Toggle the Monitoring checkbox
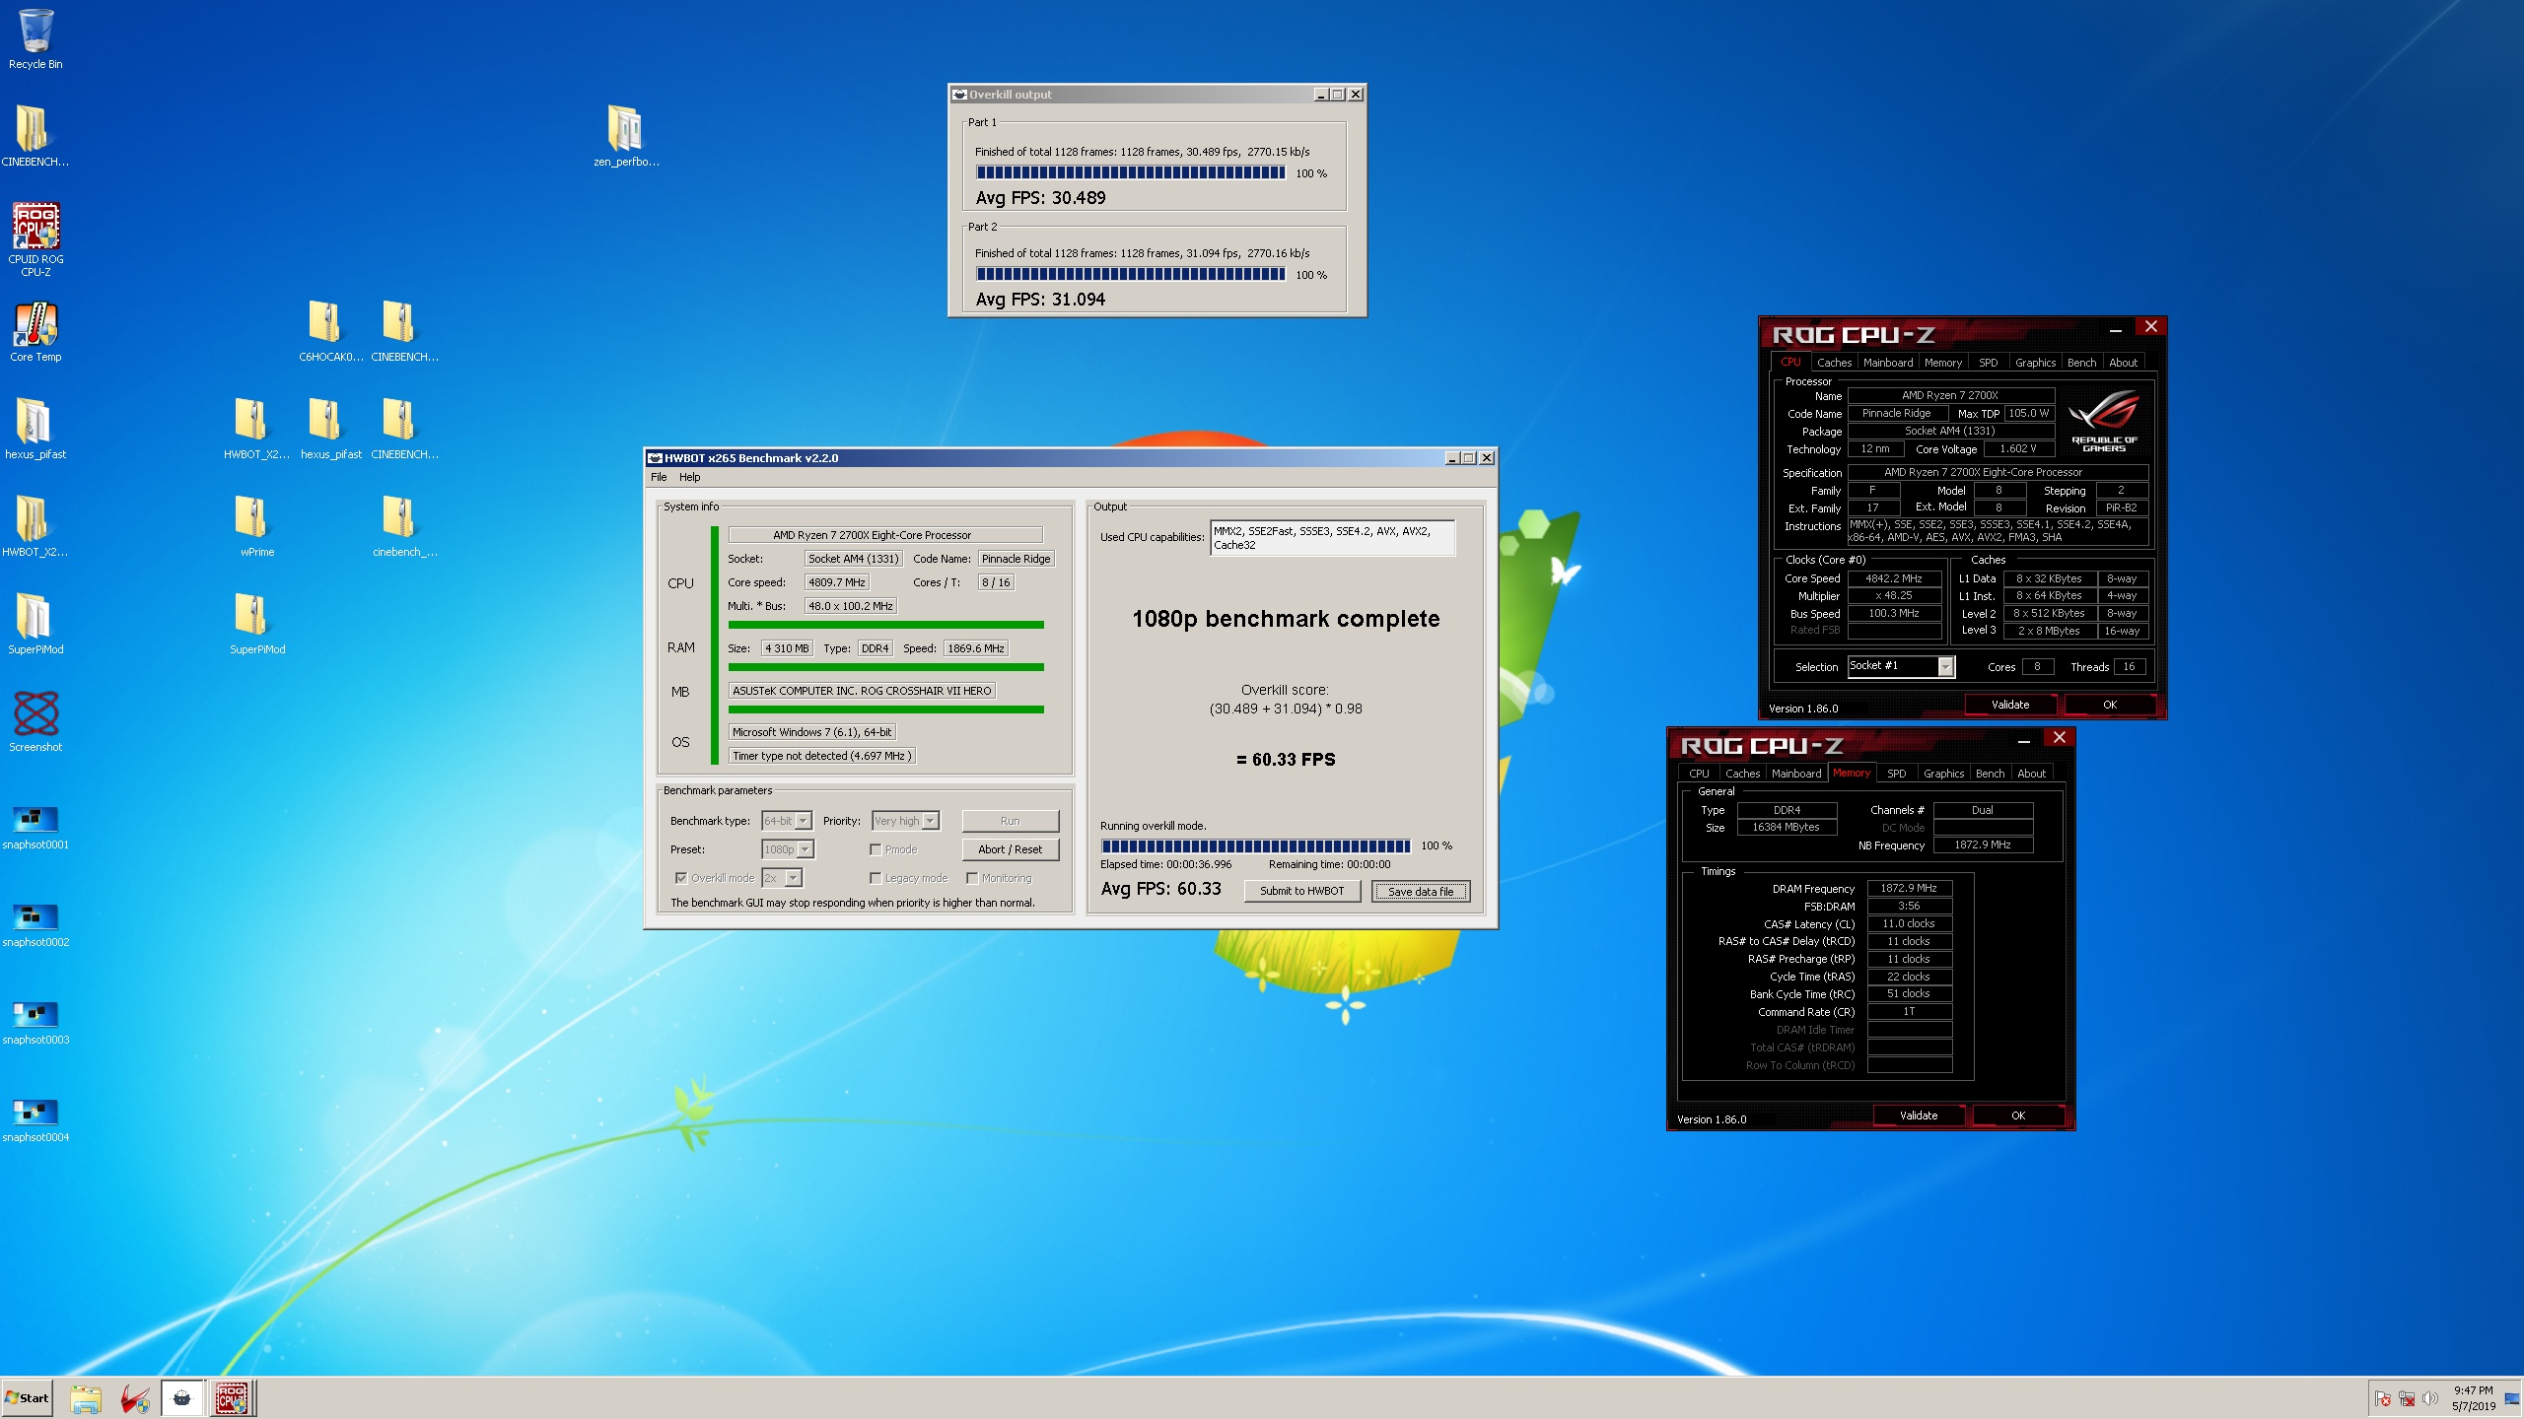The width and height of the screenshot is (2524, 1419). (972, 878)
